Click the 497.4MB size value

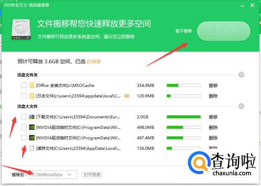click(x=146, y=138)
